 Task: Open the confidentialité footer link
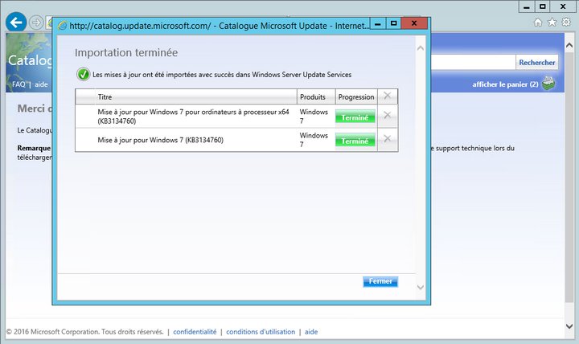pyautogui.click(x=195, y=332)
